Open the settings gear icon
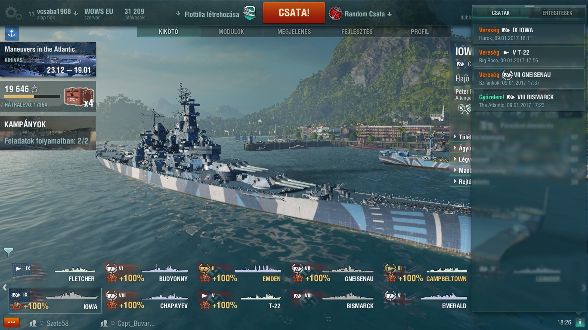588x330 pixels. [x=13, y=14]
